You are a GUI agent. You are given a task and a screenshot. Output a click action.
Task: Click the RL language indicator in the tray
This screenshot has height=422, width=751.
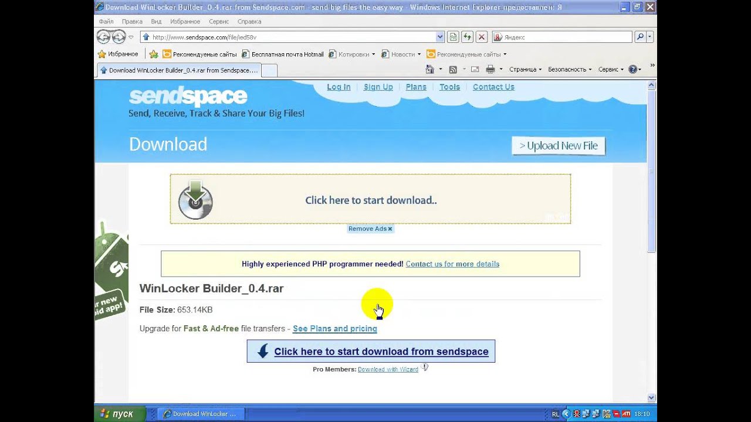555,414
